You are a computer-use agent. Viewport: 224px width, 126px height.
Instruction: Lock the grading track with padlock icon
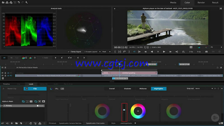(x=5, y=73)
